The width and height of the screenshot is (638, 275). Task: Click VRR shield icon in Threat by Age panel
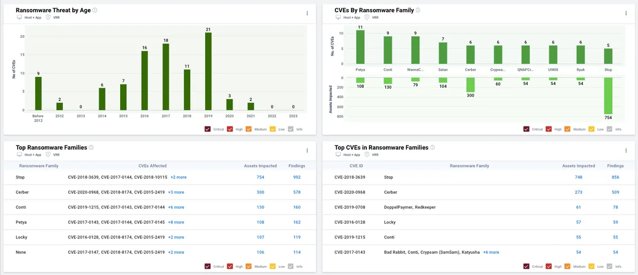click(48, 18)
